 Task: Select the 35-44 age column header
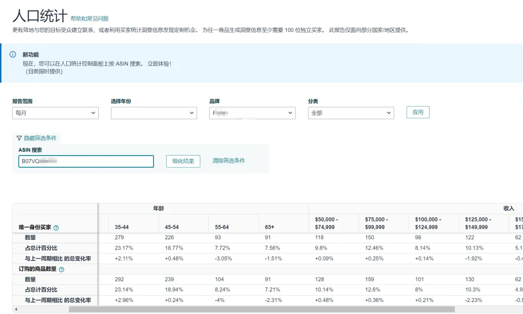coord(122,227)
